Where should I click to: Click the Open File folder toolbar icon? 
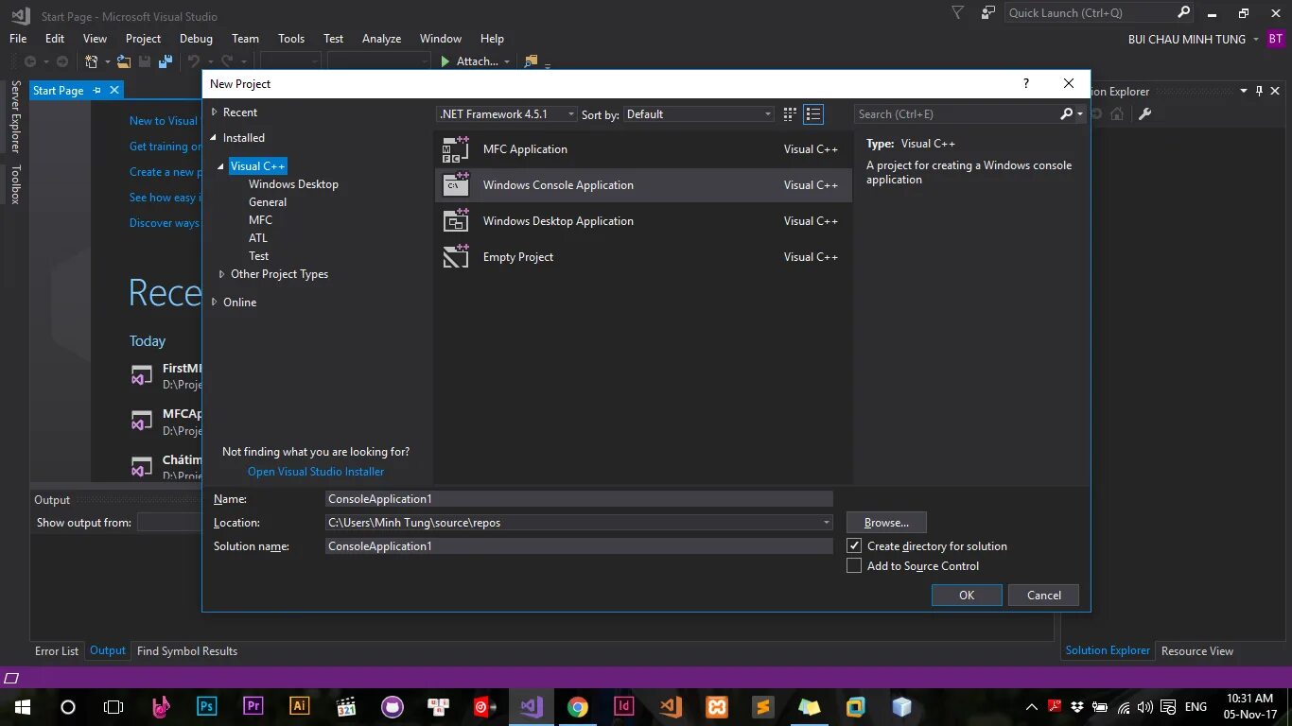point(123,61)
